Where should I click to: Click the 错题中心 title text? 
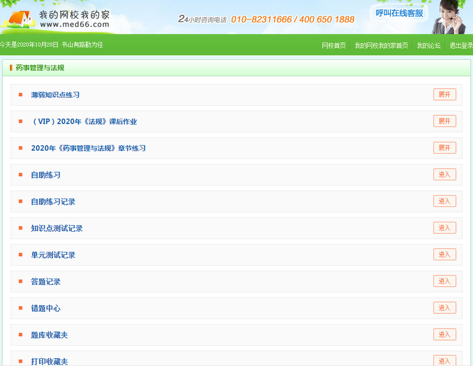46,309
